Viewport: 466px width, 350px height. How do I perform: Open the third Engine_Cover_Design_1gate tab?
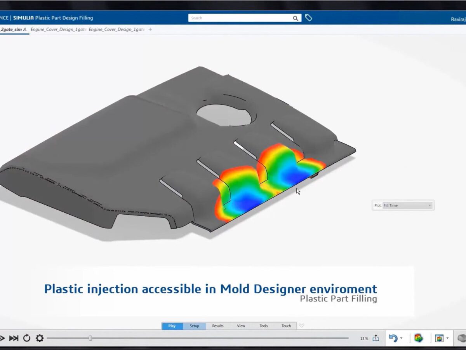pyautogui.click(x=116, y=30)
